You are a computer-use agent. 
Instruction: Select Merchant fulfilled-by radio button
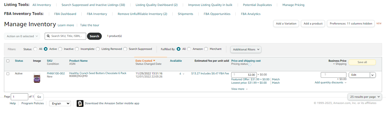(x=206, y=49)
